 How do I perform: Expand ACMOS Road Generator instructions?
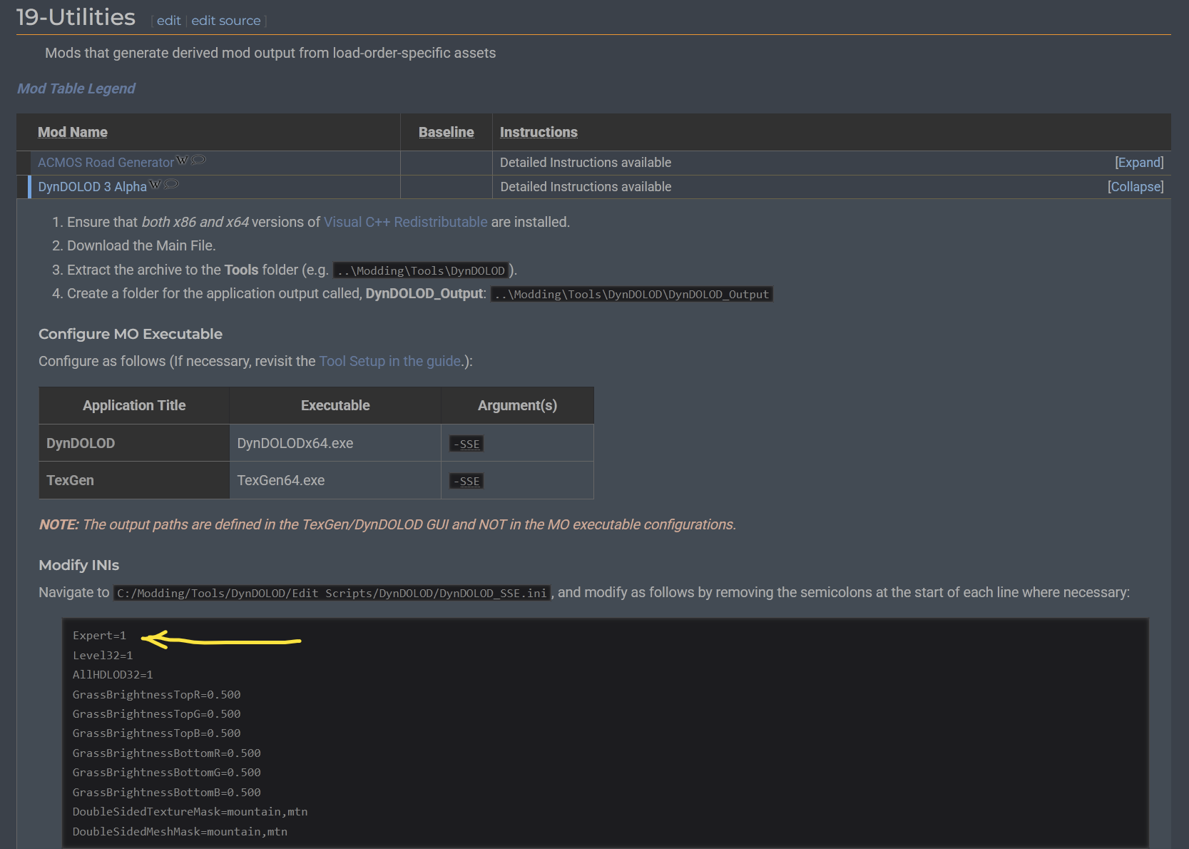pos(1138,163)
